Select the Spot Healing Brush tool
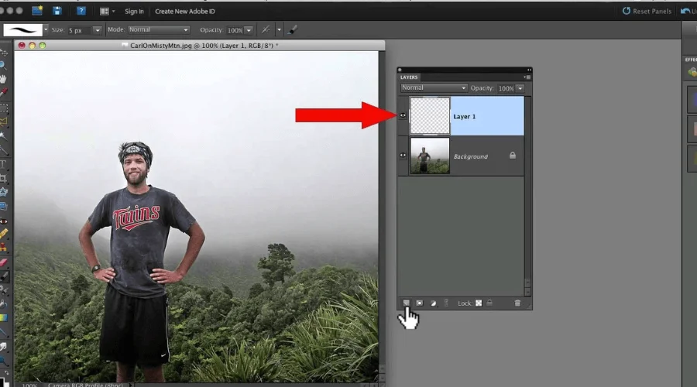The image size is (697, 387). coord(4,233)
